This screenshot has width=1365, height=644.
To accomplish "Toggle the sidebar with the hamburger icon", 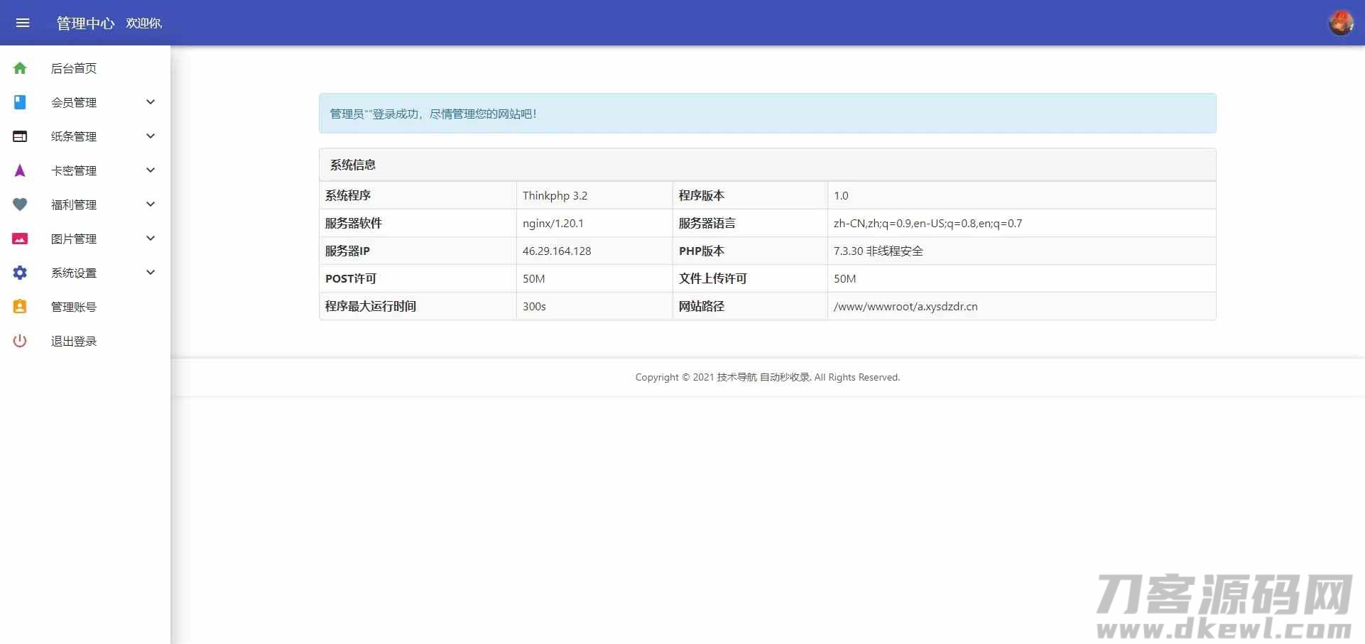I will (x=23, y=23).
